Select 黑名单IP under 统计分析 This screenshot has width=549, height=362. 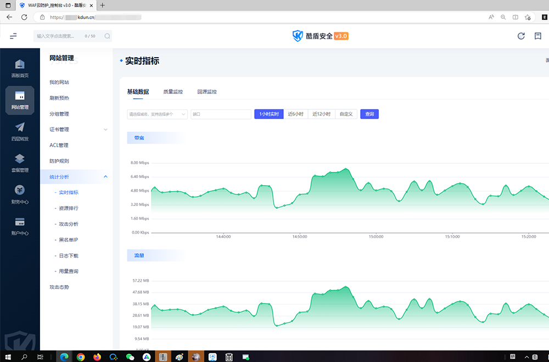tap(68, 240)
